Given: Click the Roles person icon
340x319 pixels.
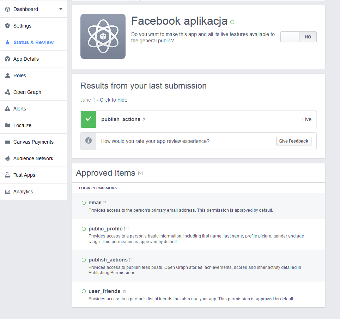Looking at the screenshot, I should pyautogui.click(x=7, y=76).
